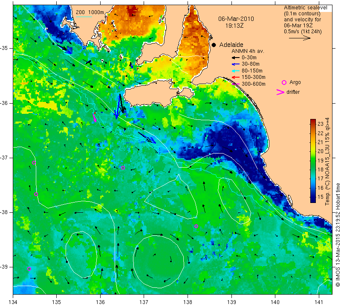Click the 134 longitude axis label
This screenshot has height=307, width=341.
13,302
